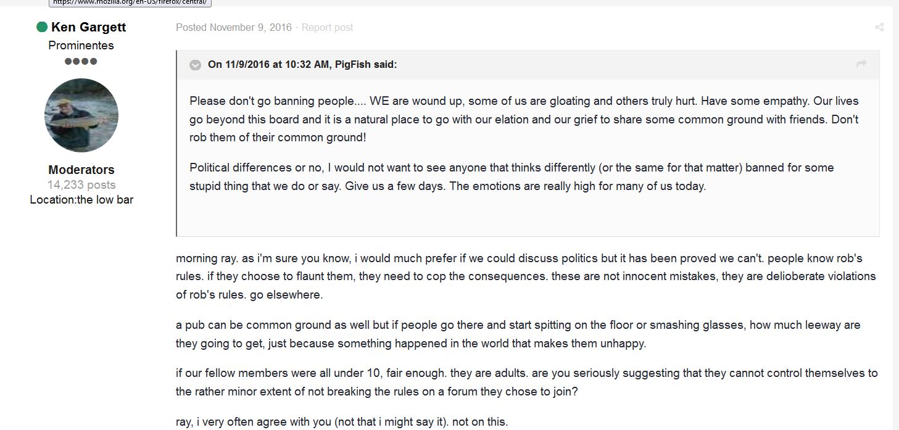Open Ken Gargett's avatar photo
Screen dimensions: 899x430
tap(81, 115)
